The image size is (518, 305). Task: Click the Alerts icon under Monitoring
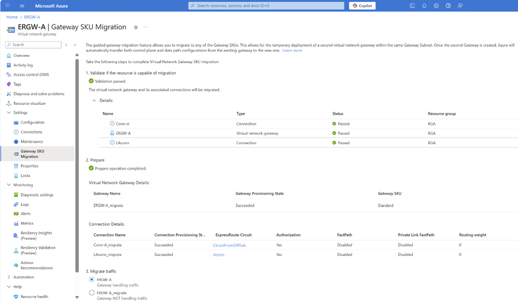click(16, 214)
